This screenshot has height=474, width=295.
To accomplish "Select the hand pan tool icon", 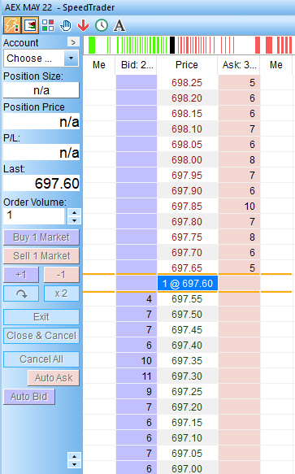I will (x=66, y=25).
